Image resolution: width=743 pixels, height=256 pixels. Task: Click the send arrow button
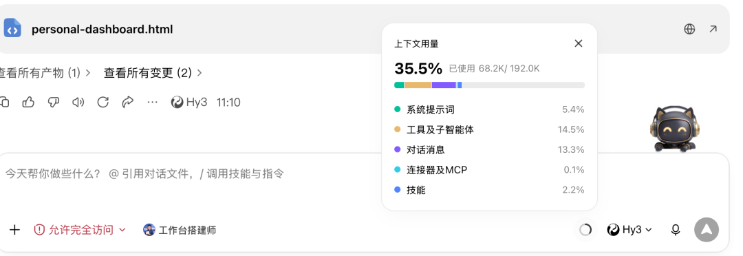click(707, 229)
